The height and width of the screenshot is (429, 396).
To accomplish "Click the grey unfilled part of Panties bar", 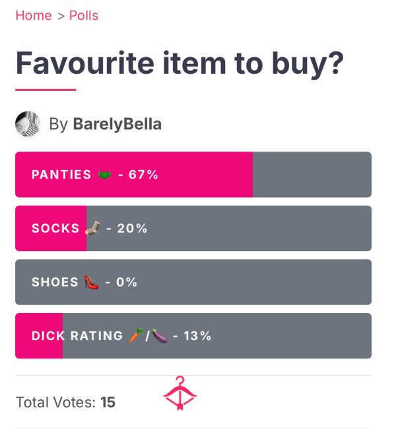I will coord(312,175).
